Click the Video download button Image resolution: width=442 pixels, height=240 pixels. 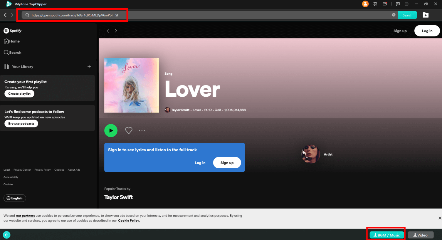point(421,235)
